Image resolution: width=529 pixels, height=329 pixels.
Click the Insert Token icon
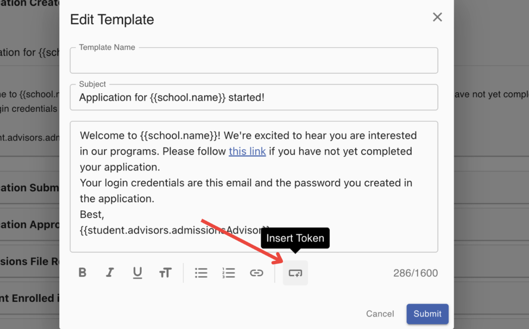click(x=295, y=273)
